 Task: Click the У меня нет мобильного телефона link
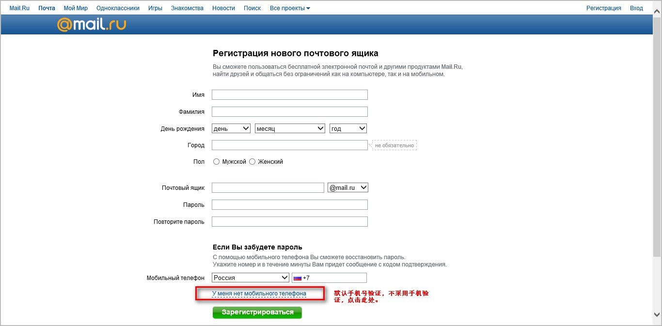tap(259, 294)
